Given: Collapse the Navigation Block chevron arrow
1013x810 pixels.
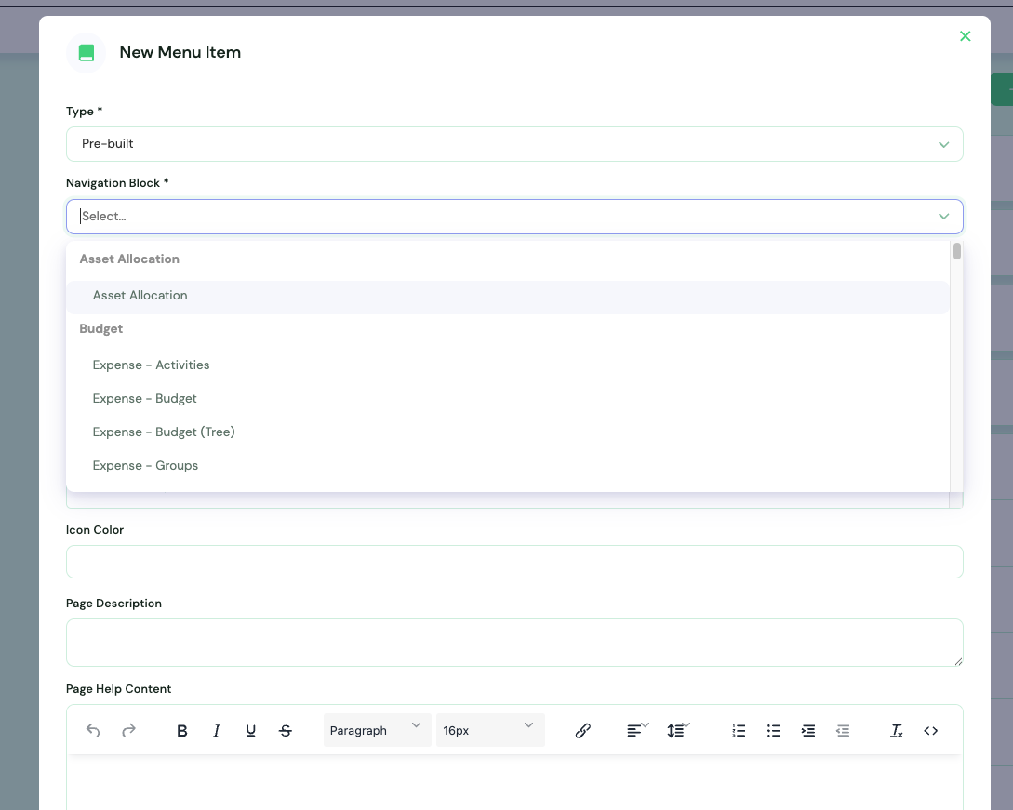Looking at the screenshot, I should pos(944,217).
